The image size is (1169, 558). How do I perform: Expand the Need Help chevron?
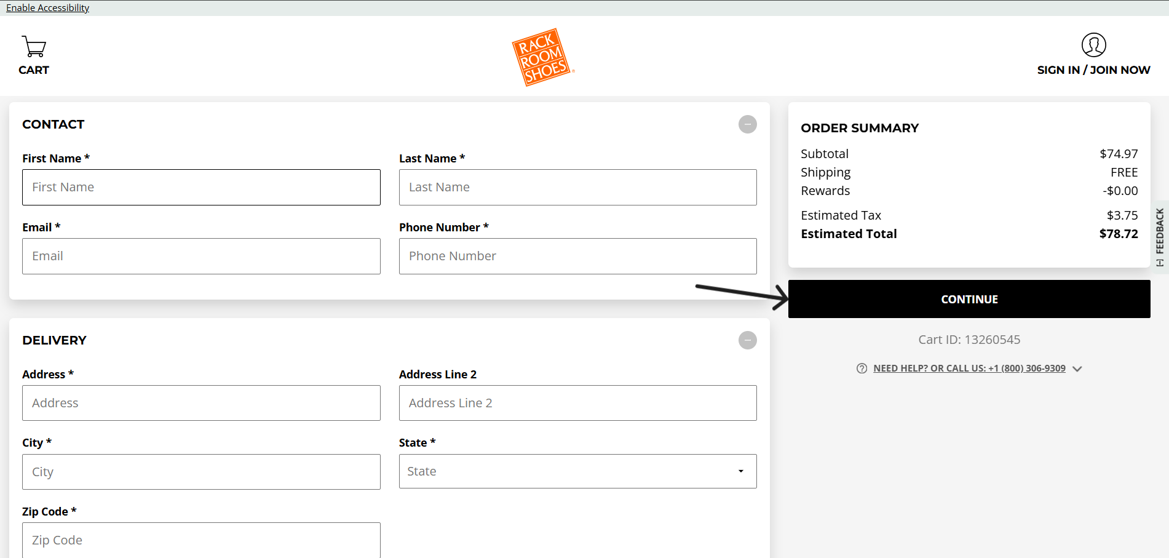1077,369
